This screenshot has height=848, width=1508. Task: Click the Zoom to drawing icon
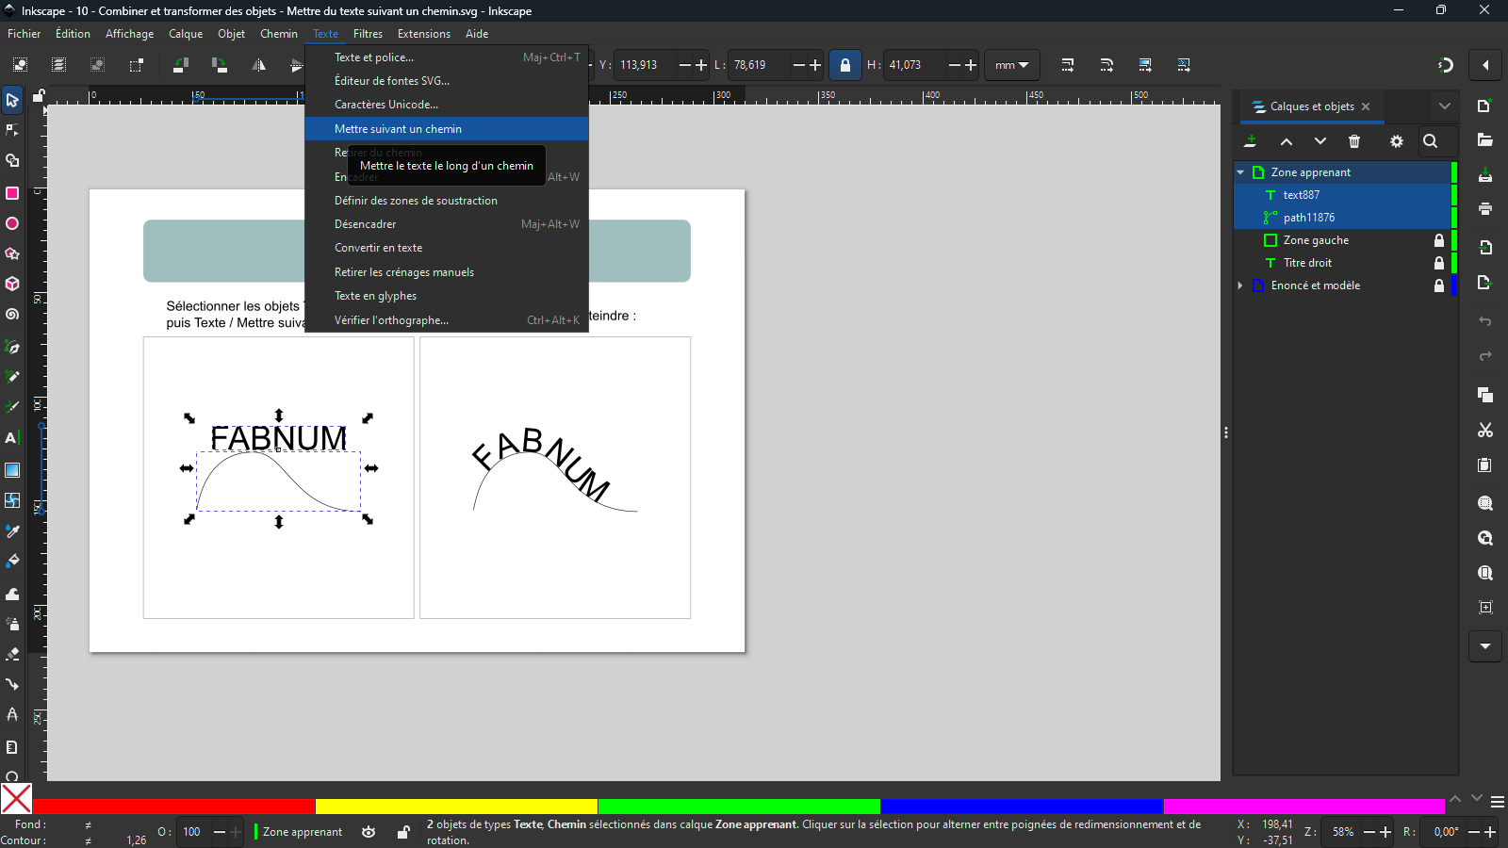click(x=1485, y=538)
